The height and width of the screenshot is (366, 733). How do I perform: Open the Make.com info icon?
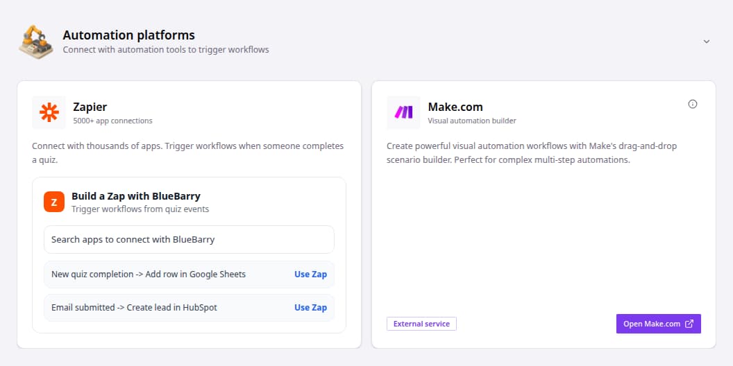tap(692, 104)
